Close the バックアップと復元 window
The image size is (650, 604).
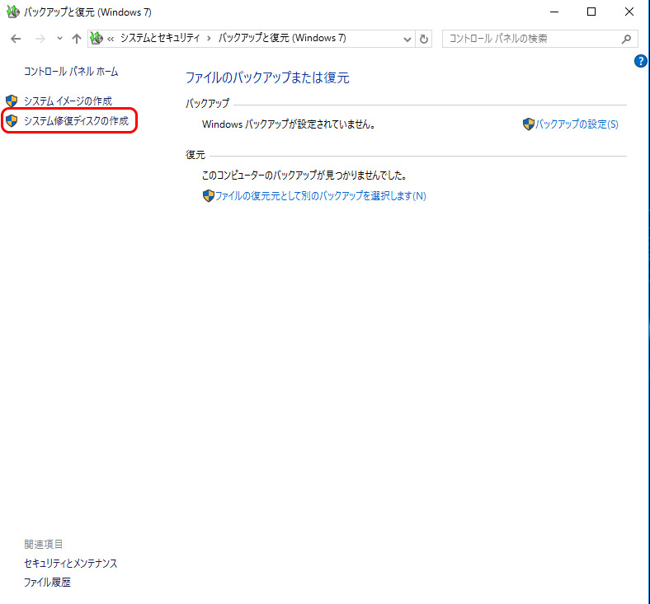(x=629, y=12)
